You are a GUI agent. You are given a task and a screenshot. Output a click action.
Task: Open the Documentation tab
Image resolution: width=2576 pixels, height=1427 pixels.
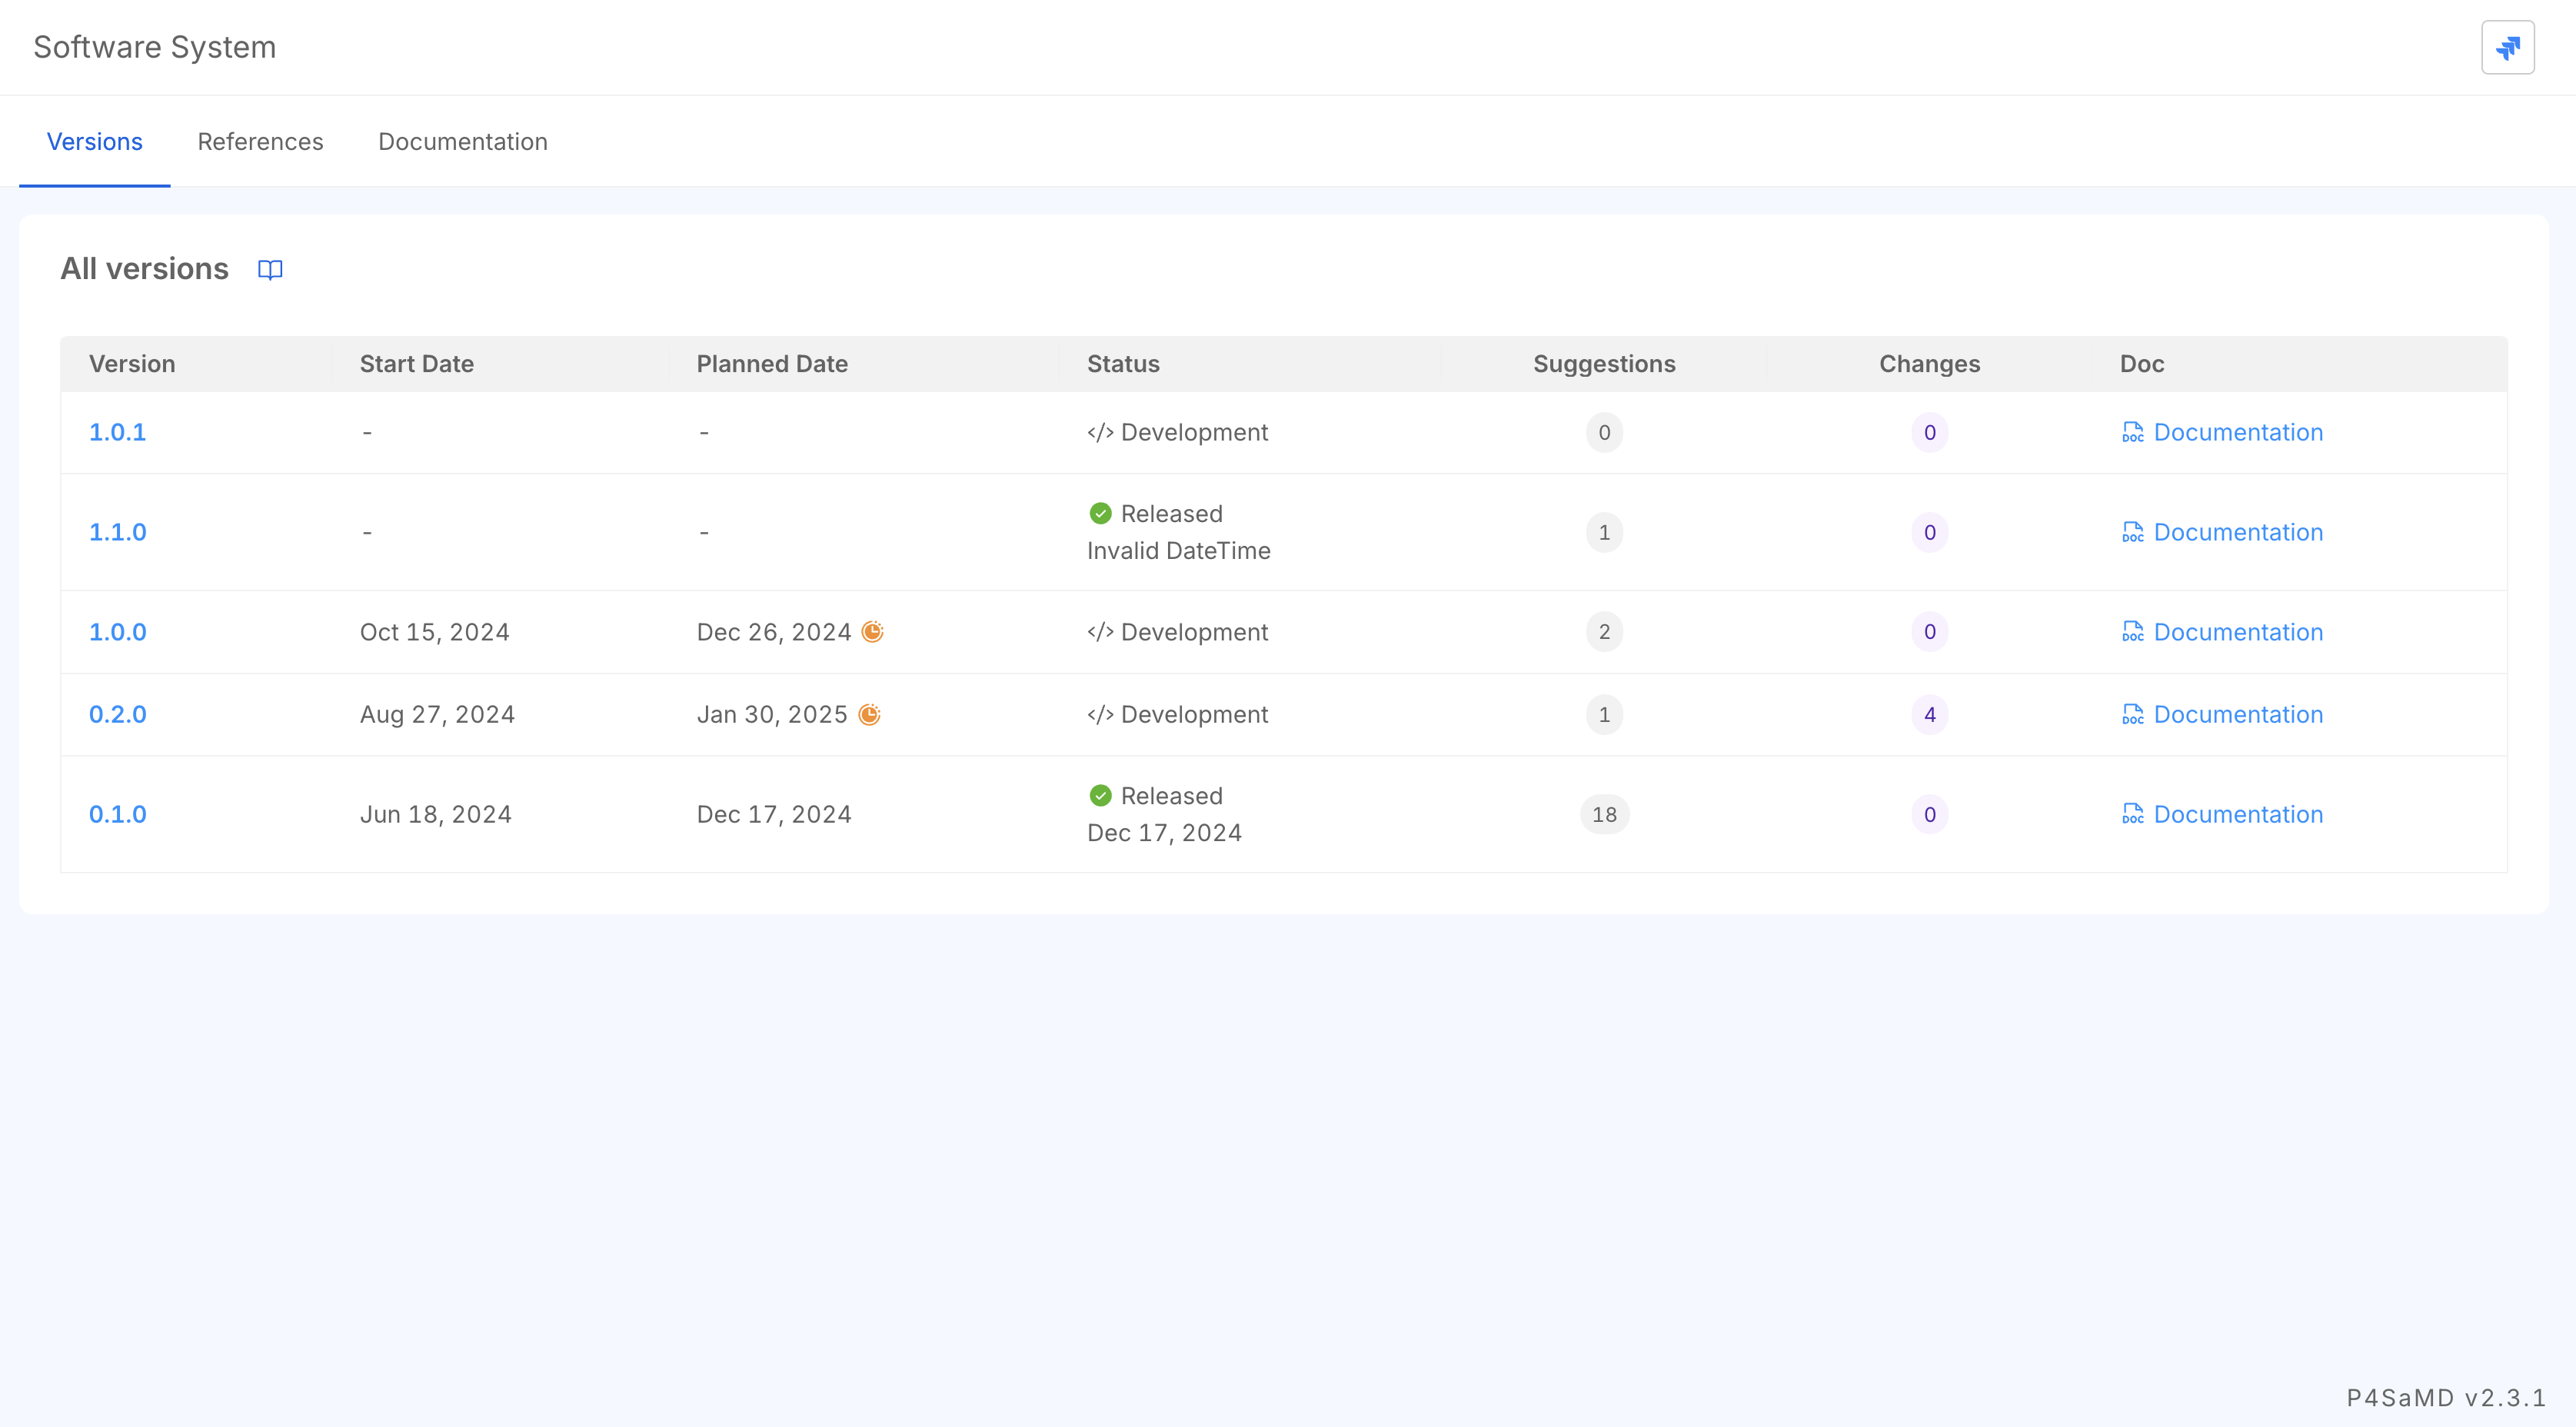tap(462, 142)
